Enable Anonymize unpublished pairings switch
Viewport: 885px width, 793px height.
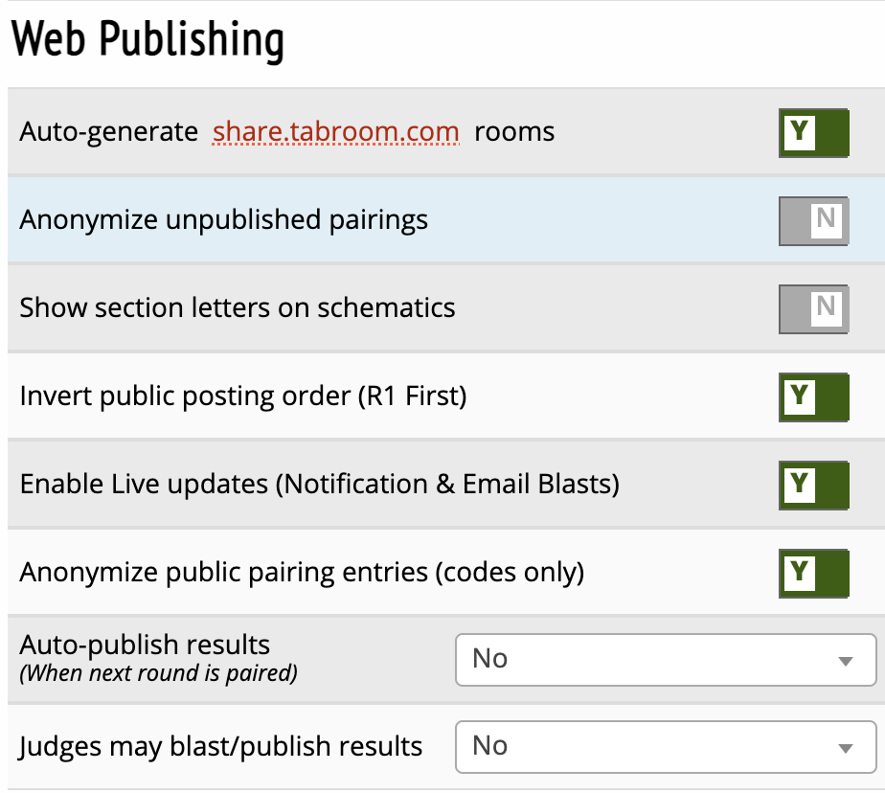coord(813,220)
